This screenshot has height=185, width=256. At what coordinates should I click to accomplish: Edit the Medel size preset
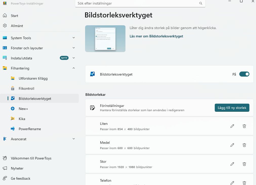point(232,145)
